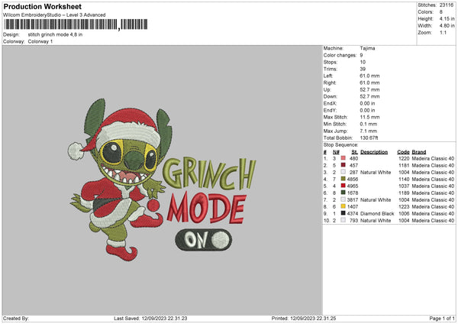Click the white swatch in stop 3

(x=343, y=172)
